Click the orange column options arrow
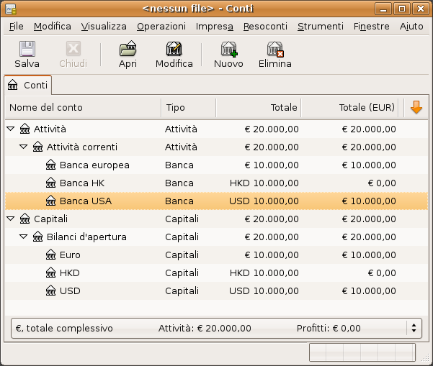Image resolution: width=433 pixels, height=366 pixels. pos(416,107)
